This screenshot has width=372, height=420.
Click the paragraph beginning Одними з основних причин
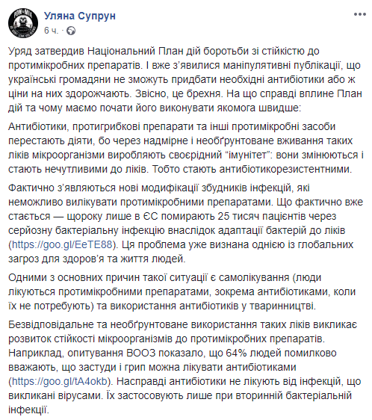(x=182, y=291)
